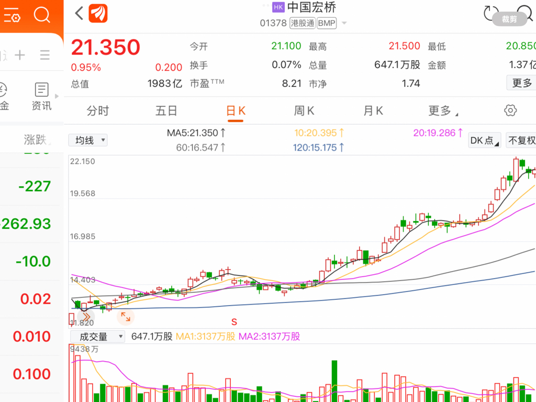Click the refresh icon in the header

[x=491, y=13]
